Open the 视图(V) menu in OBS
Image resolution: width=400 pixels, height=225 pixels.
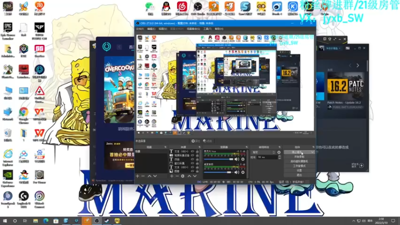click(x=162, y=29)
